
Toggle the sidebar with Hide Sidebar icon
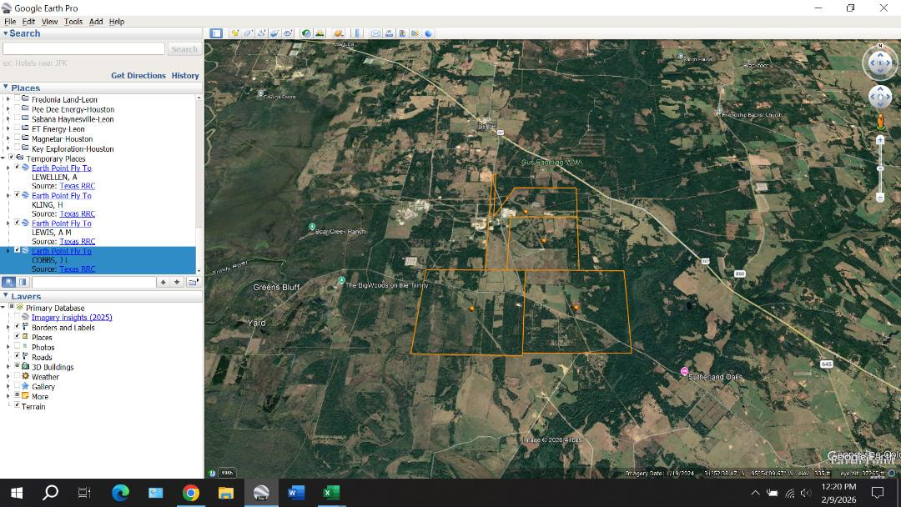(x=216, y=33)
